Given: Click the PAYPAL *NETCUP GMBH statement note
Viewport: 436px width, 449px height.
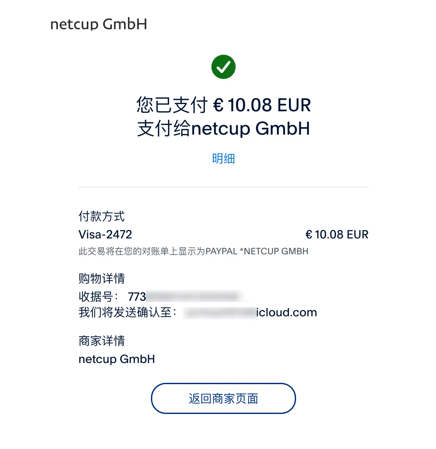Looking at the screenshot, I should 193,251.
